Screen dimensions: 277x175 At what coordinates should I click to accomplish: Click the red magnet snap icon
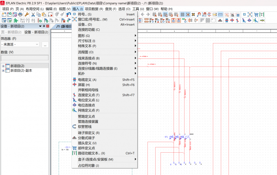pyautogui.click(x=199, y=15)
